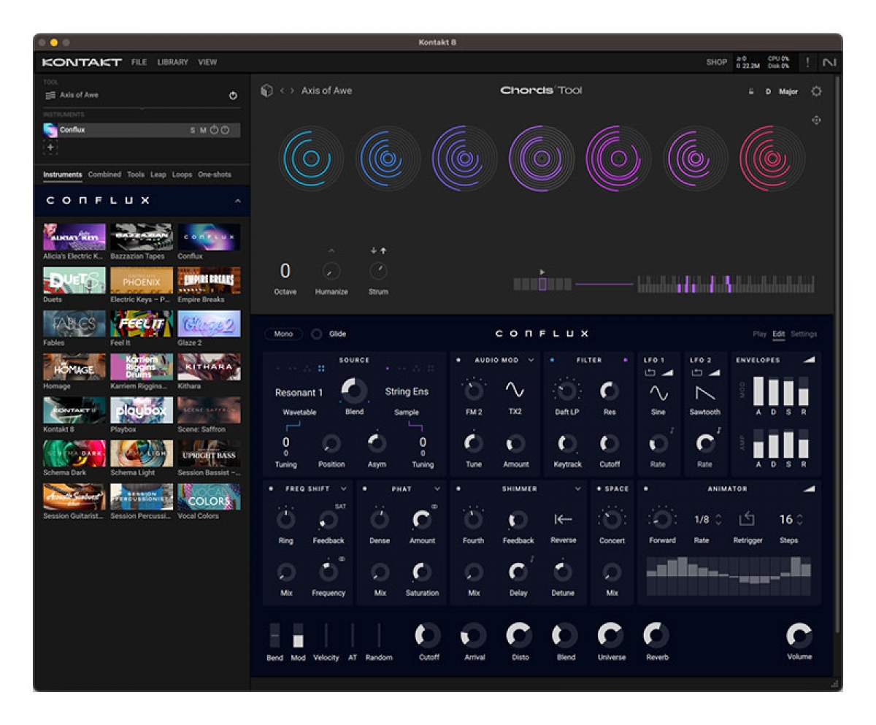
Task: Change the Animator Rate 1/8 stepper
Action: coord(718,520)
